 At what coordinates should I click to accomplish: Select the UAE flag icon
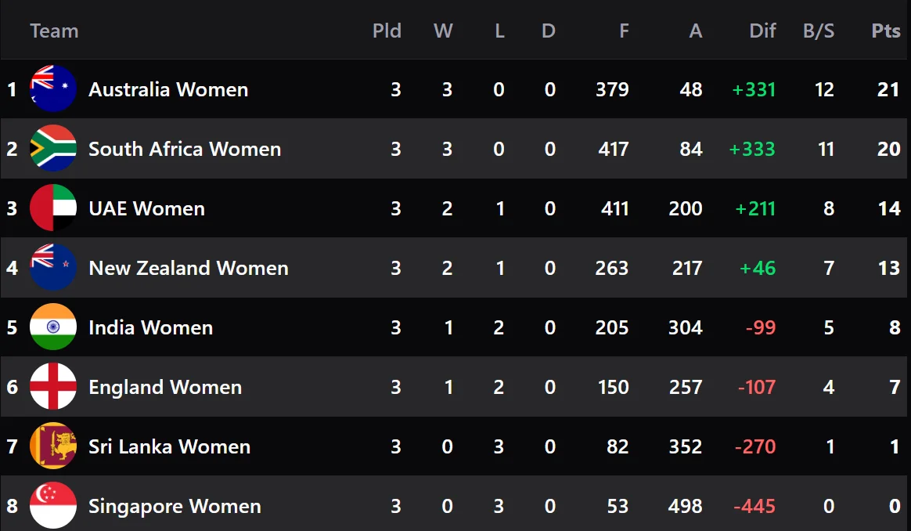(x=53, y=208)
